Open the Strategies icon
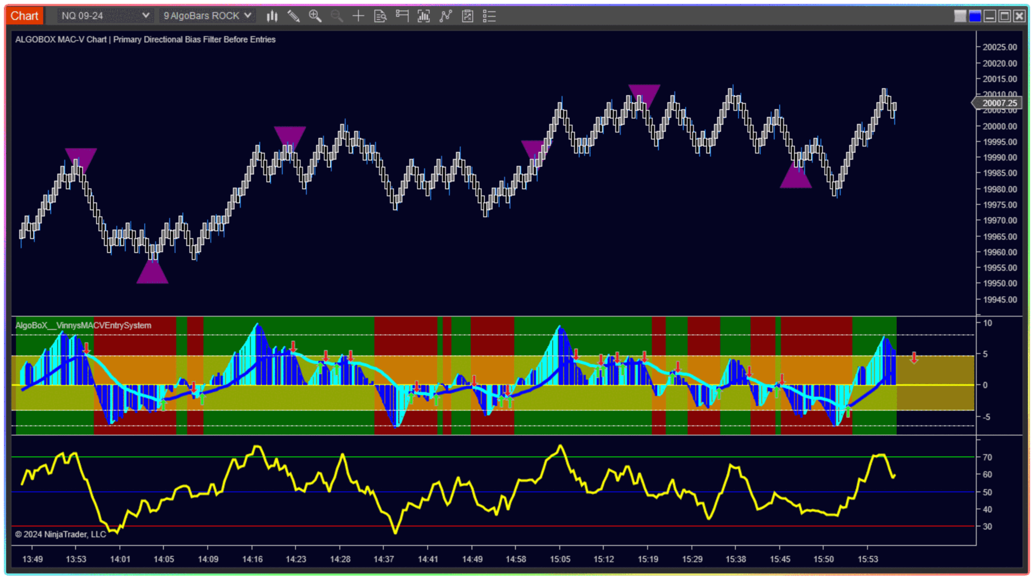Viewport: 1034px width, 579px height. [x=467, y=16]
